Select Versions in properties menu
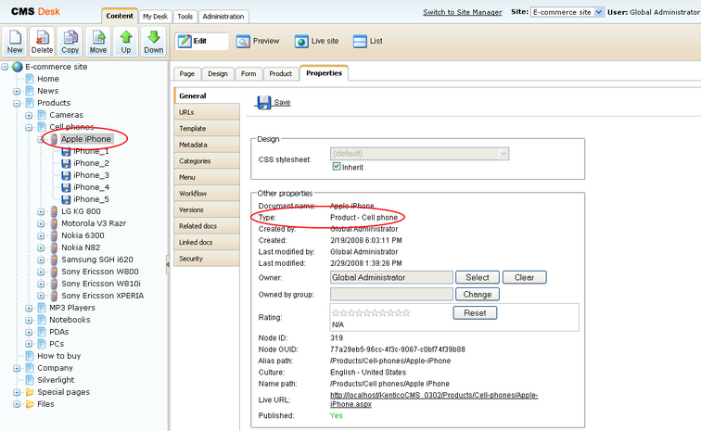Viewport: 701px width, 431px height. [207, 209]
